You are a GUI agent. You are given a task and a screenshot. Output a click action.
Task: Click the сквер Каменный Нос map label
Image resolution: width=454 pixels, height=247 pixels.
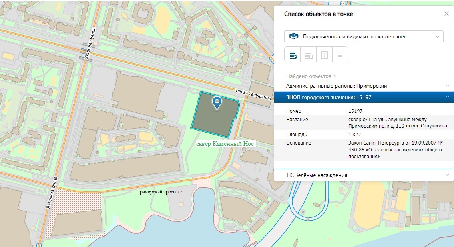[x=225, y=144]
